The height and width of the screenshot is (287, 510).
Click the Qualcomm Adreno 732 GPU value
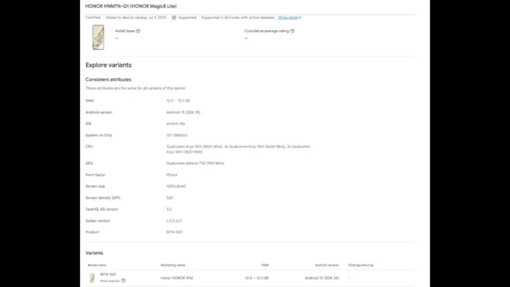pyautogui.click(x=195, y=163)
